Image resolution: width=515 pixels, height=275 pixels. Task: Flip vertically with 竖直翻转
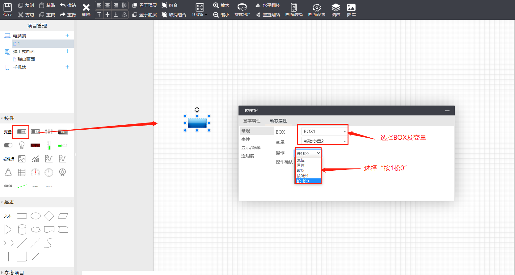click(x=268, y=15)
